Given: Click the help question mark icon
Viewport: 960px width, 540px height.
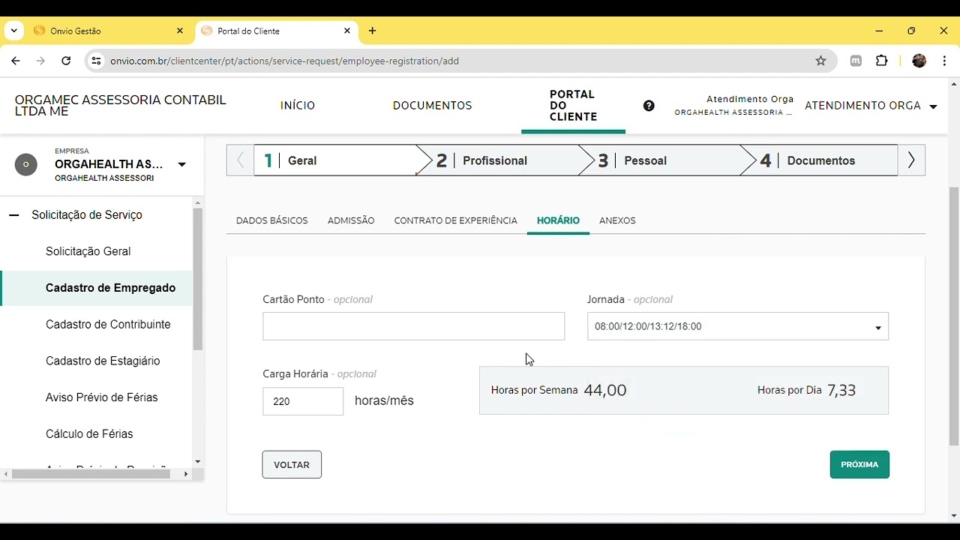Looking at the screenshot, I should [x=649, y=106].
